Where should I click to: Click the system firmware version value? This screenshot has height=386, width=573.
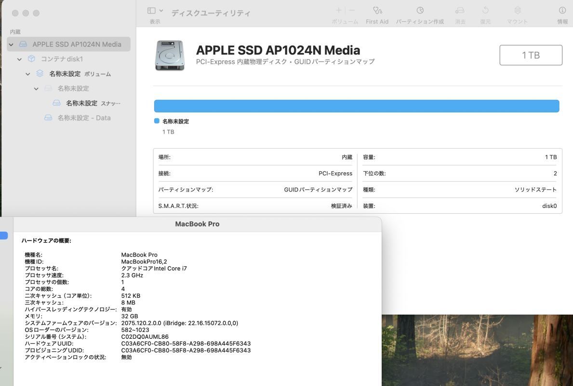(x=179, y=323)
